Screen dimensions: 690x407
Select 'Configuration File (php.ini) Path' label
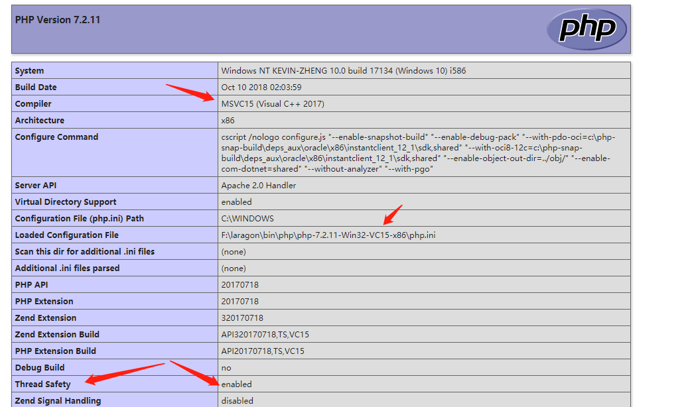(80, 219)
